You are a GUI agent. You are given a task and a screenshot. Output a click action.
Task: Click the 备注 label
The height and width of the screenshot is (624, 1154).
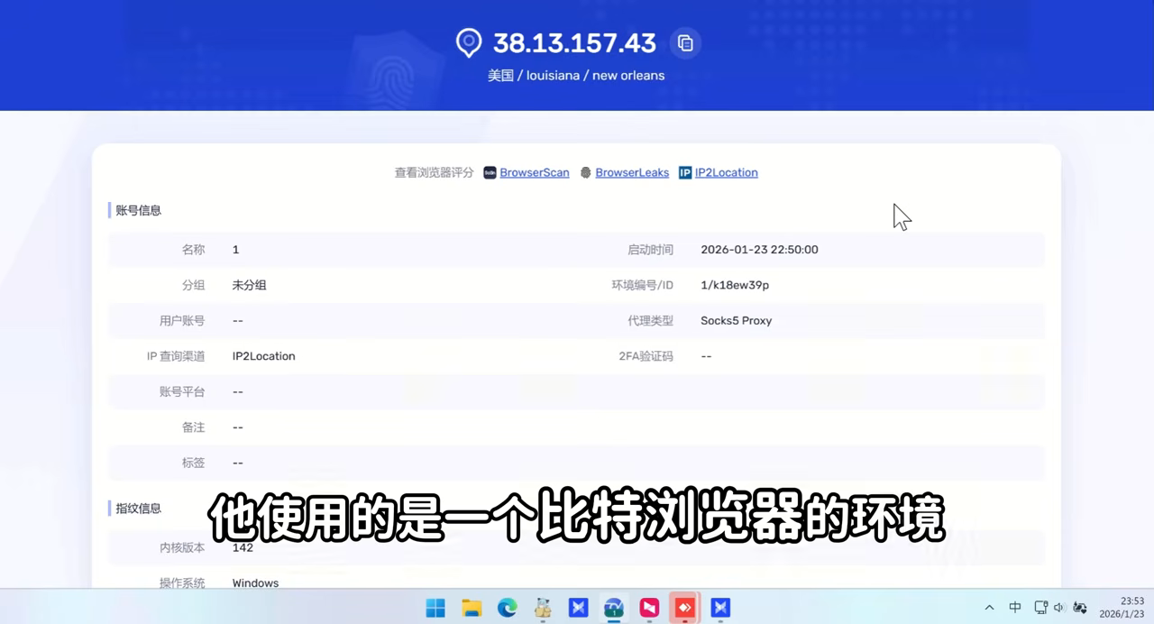point(194,427)
